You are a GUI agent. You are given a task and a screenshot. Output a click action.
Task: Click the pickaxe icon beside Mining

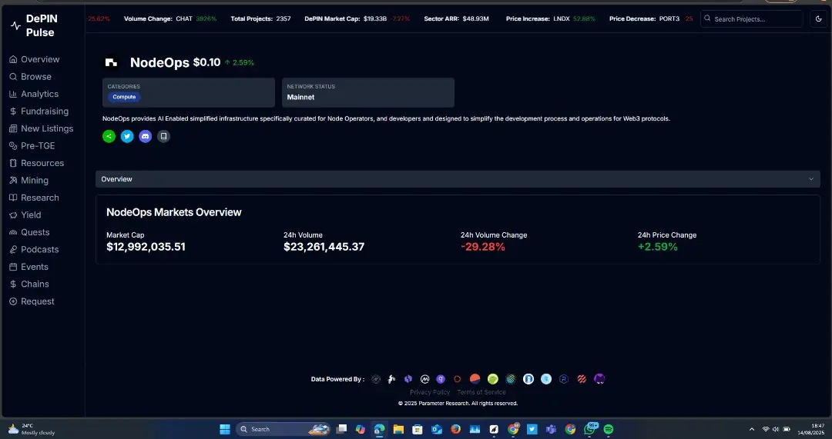pos(13,181)
